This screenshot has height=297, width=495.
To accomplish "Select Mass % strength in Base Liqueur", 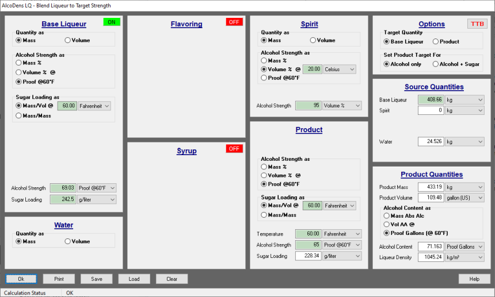I will (29, 63).
